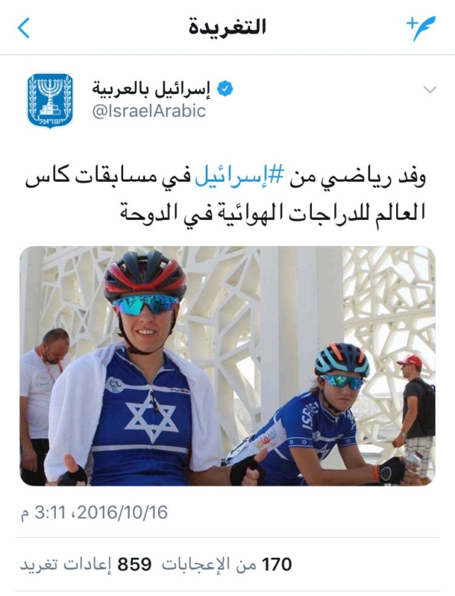Viewport: 455px width, 596px height.
Task: Open the إسرائيل بالعربية account name
Action: tap(151, 89)
